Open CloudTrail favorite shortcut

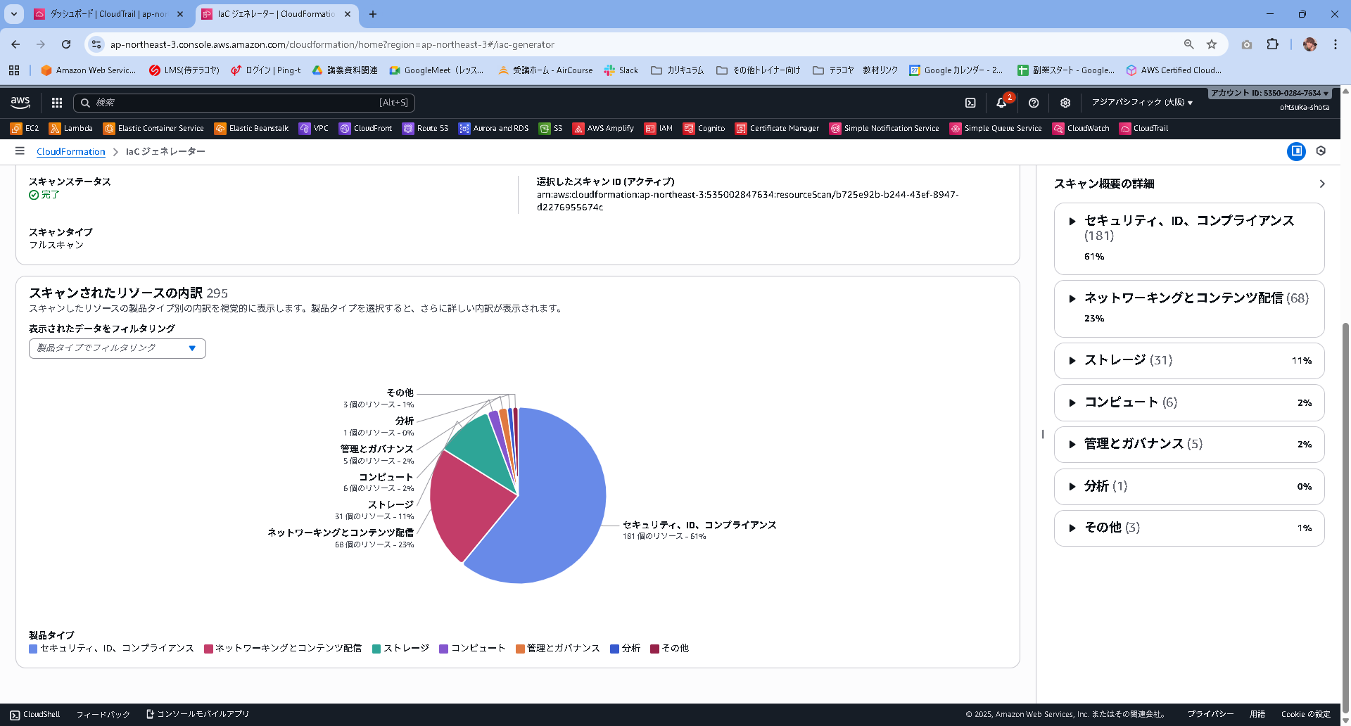pos(1144,128)
